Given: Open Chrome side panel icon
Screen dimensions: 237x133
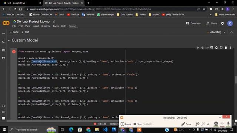Looking at the screenshot, I should click(x=222, y=9).
